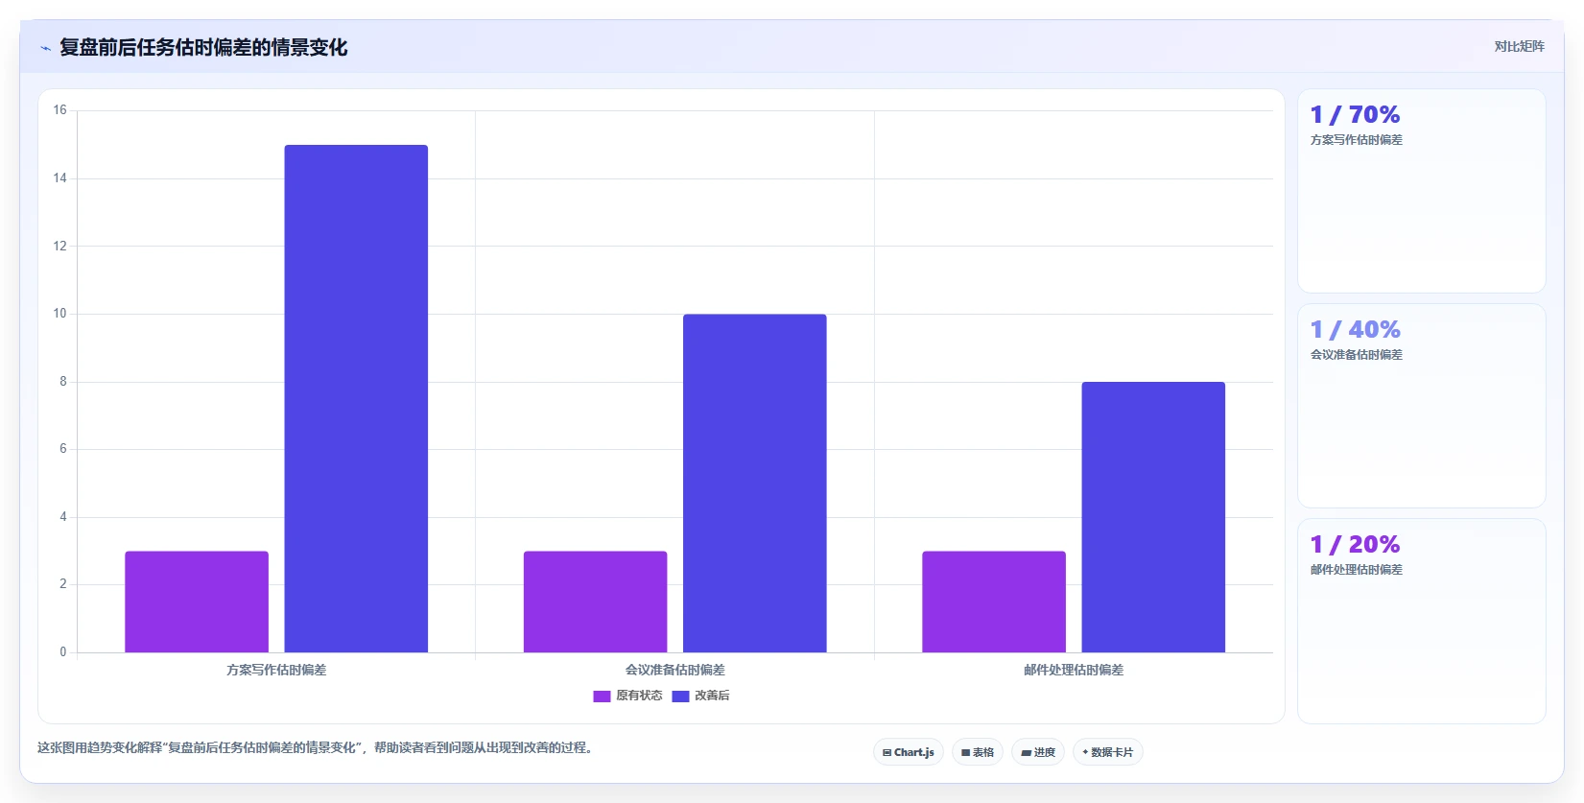Click the 1 / 70% stat value
The height and width of the screenshot is (803, 1584).
(1355, 115)
